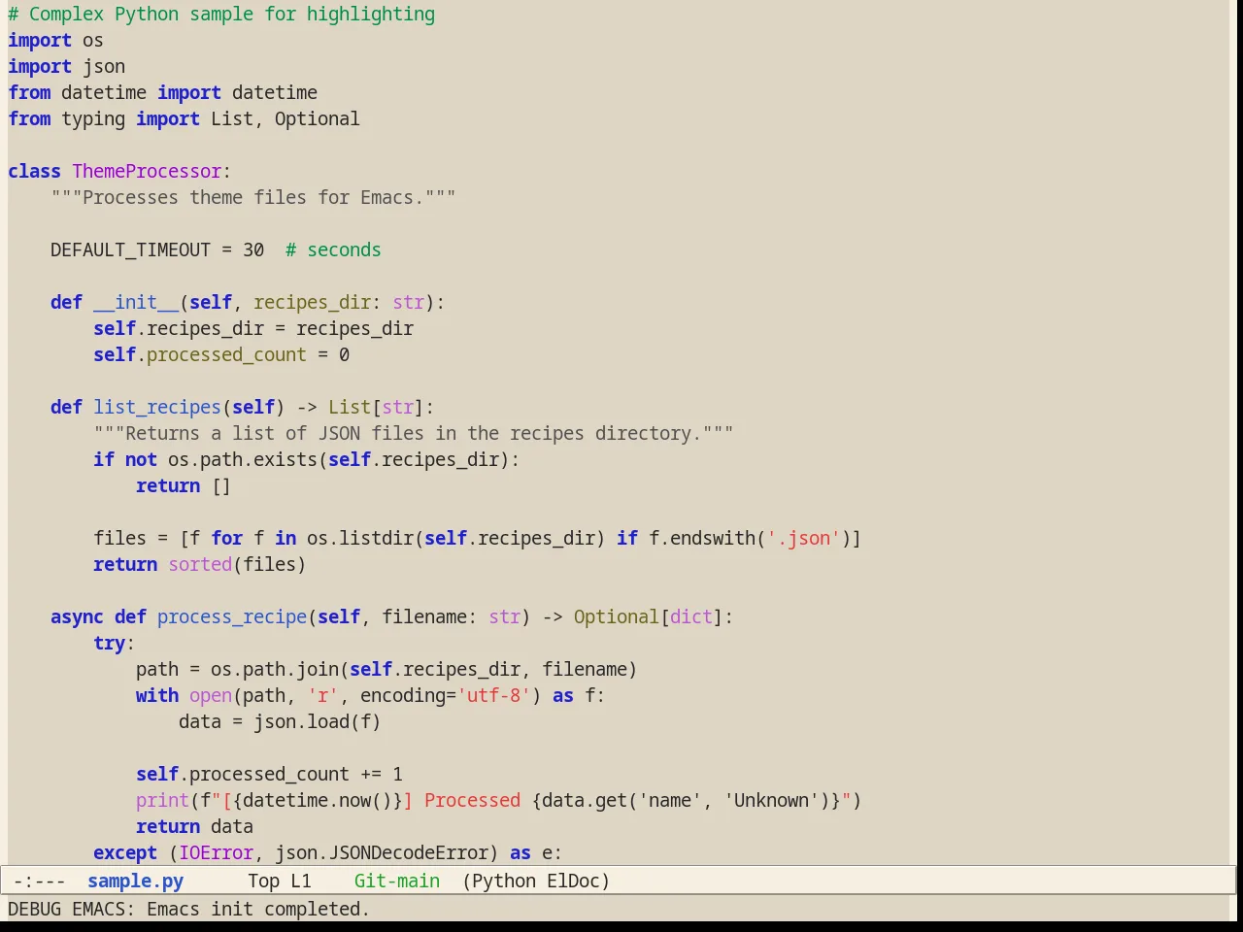Click the 'recipes_dir: str' parameter in __init__
Image resolution: width=1243 pixels, height=932 pixels.
coord(339,302)
